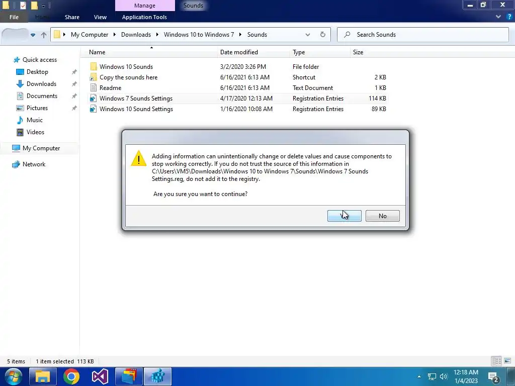
Task: Open the Start menu orb
Action: (x=13, y=376)
